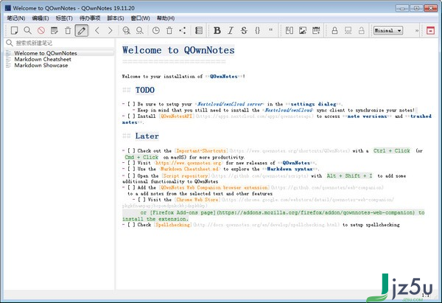Click the last padlock toolbar icon
442x303 pixels.
pos(362,30)
